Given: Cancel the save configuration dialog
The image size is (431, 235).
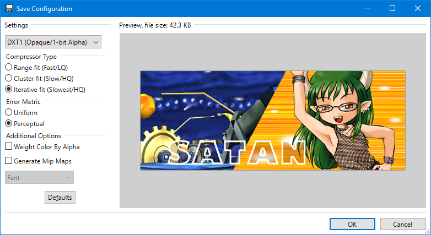Looking at the screenshot, I should [x=403, y=225].
